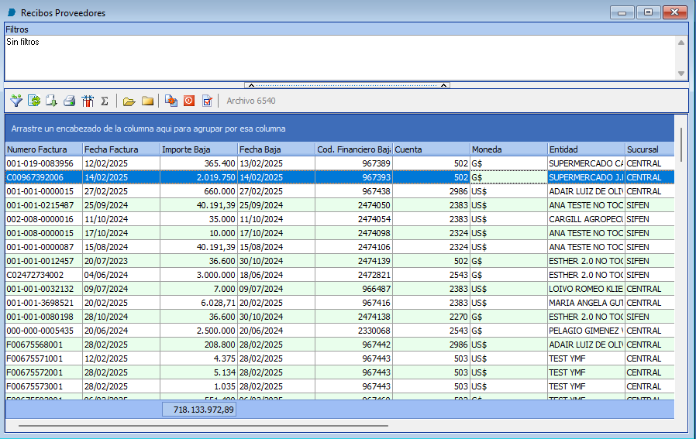The height and width of the screenshot is (439, 696).
Task: Click entity cell LOIVO ROMEO KLIE
Action: point(587,289)
